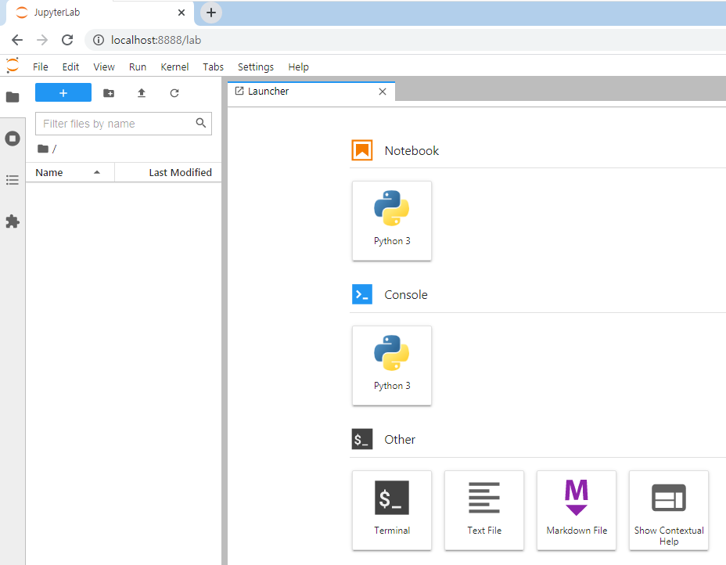Create a new Markdown File
This screenshot has height=565, width=726.
tap(577, 510)
